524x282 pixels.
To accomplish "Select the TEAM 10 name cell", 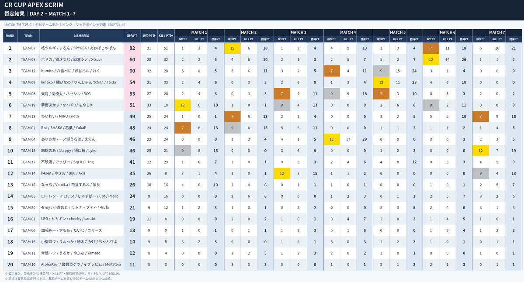I will coord(28,264).
